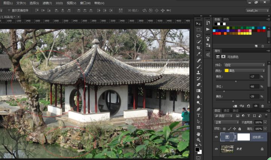Image resolution: width=271 pixels, height=160 pixels.
Task: Swap foreground and background colors
Action: pos(200,145)
